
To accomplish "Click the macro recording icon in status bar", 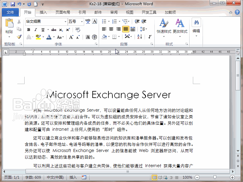I will point(84,177).
